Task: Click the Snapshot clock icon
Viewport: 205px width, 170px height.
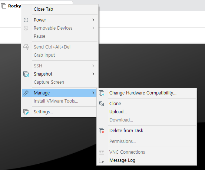Action: [x=26, y=74]
